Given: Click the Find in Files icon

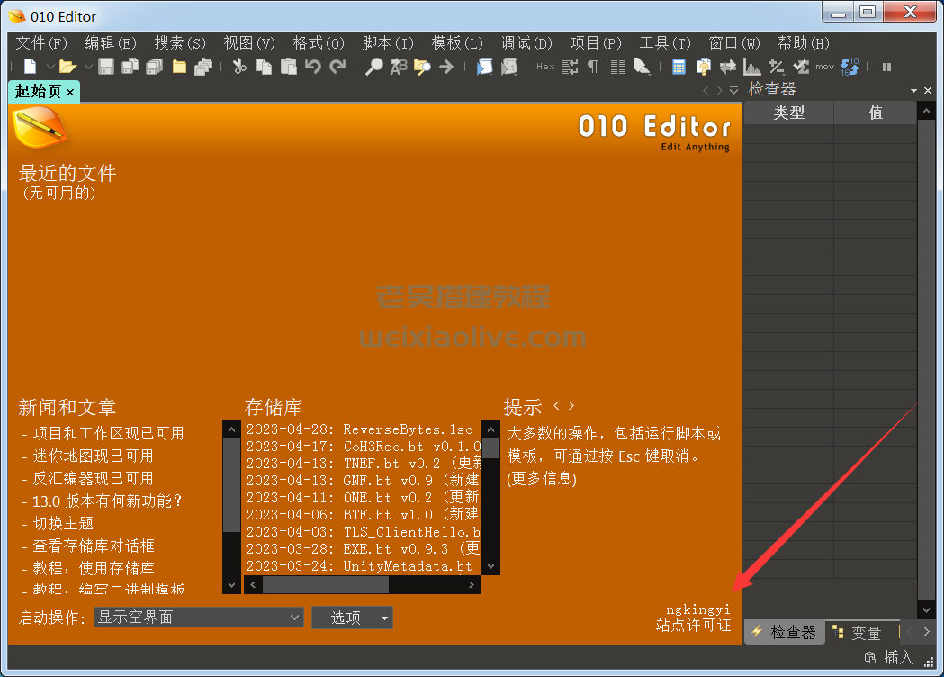Looking at the screenshot, I should click(x=422, y=67).
